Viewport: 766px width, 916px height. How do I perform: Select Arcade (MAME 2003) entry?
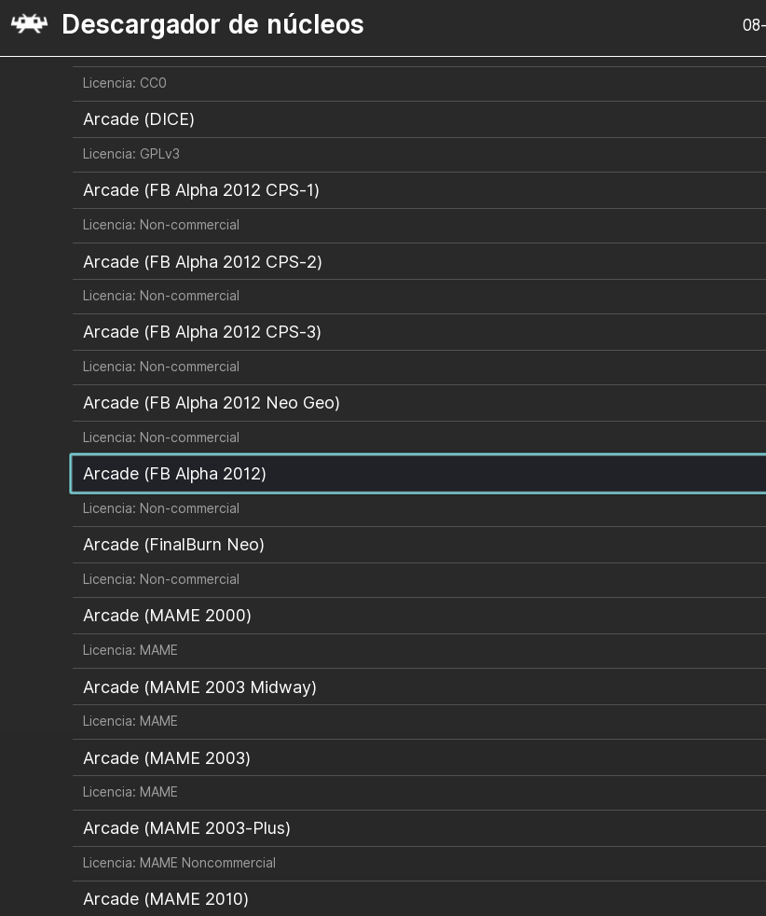(x=167, y=758)
